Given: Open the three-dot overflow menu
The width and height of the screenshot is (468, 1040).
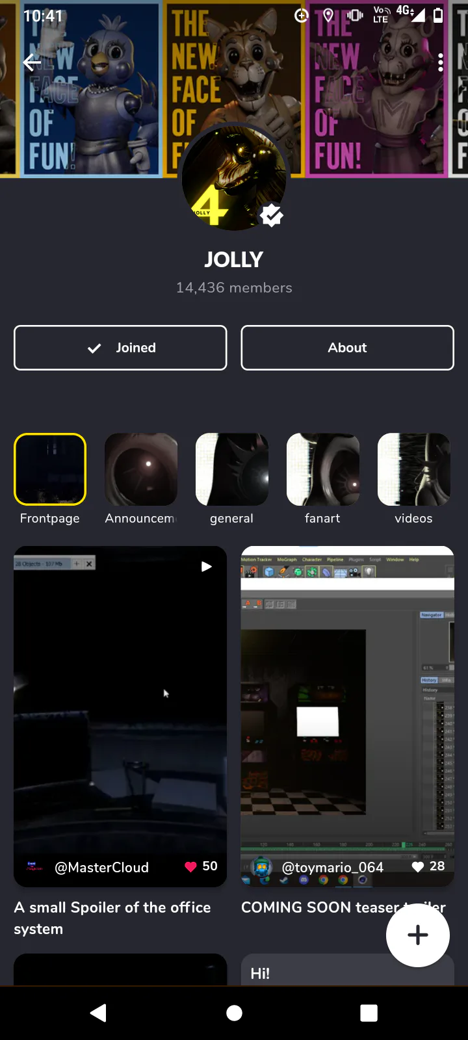Looking at the screenshot, I should pos(441,62).
